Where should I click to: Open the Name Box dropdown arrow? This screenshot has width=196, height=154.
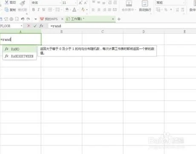(x=21, y=26)
